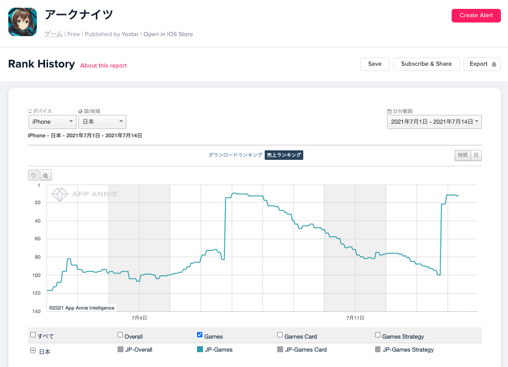The image size is (508, 367).
Task: Enable the Overall checkbox
Action: click(120, 334)
